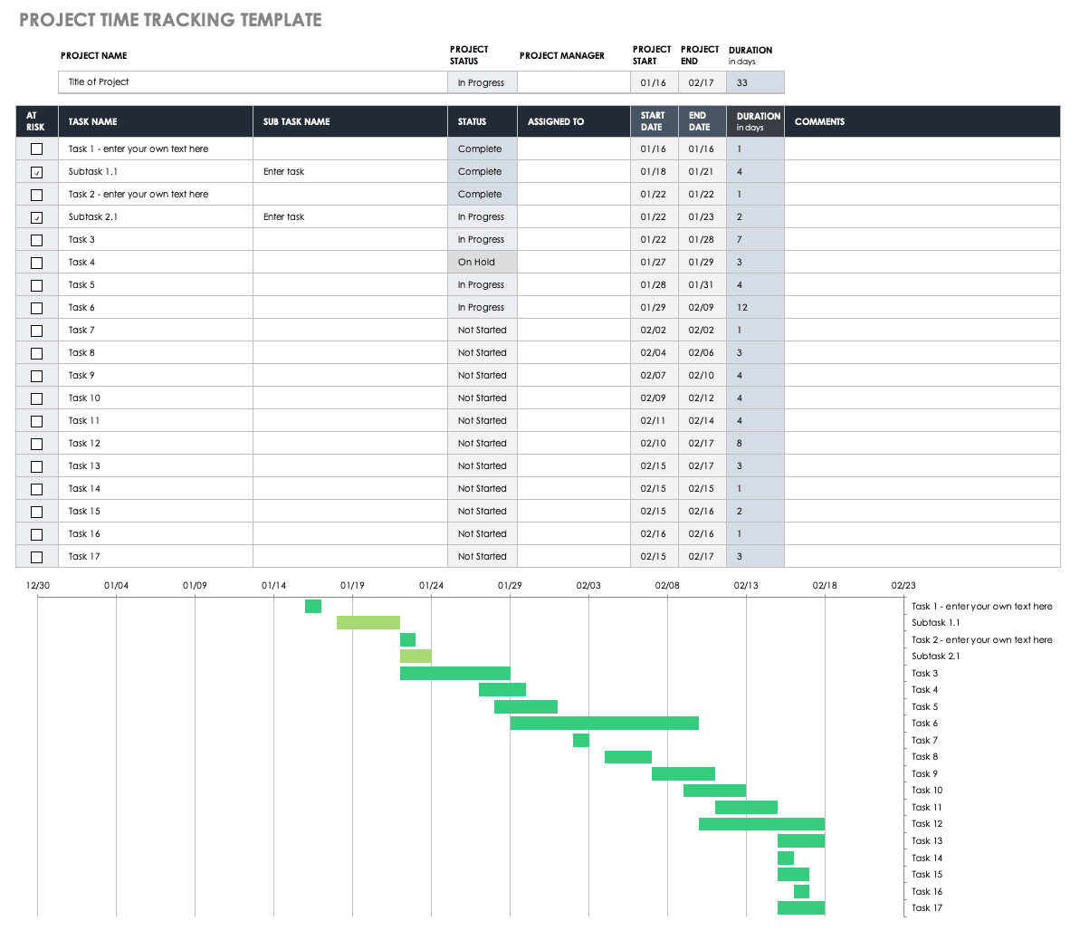The width and height of the screenshot is (1080, 940).
Task: Click the 'Title of Project' name field
Action: point(253,82)
